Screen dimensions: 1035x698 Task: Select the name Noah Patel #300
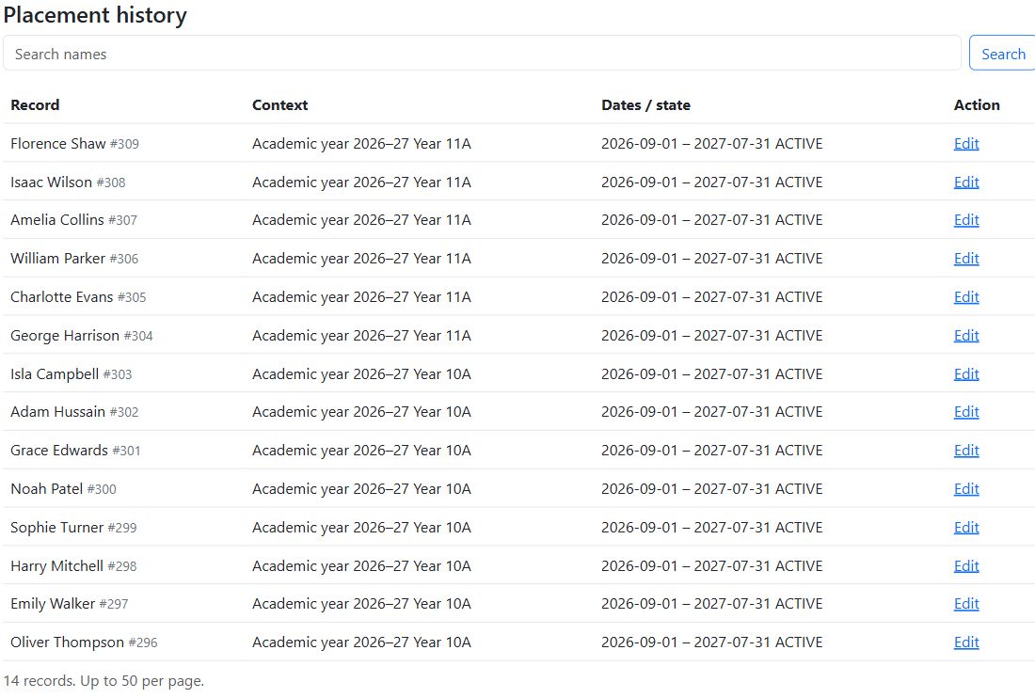[63, 488]
